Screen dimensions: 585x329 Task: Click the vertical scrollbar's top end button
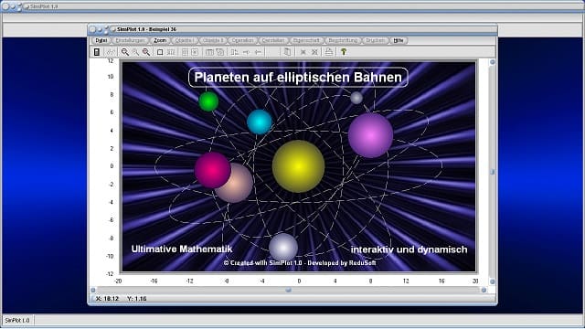(x=492, y=62)
